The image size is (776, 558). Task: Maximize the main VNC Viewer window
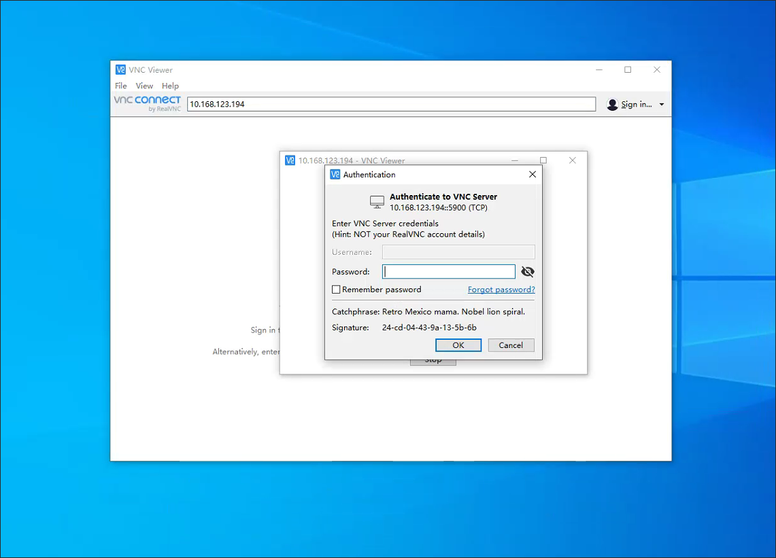pos(628,69)
